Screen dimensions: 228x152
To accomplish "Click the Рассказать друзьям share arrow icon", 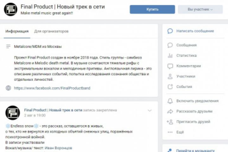I will 170,111.
